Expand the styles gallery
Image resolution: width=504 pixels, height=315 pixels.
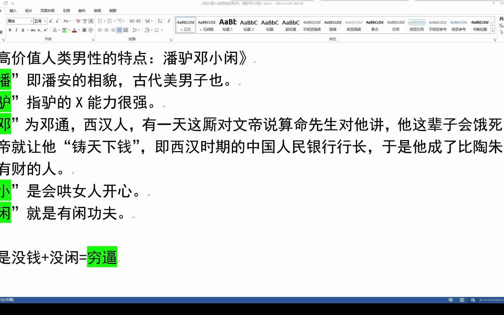(x=493, y=31)
